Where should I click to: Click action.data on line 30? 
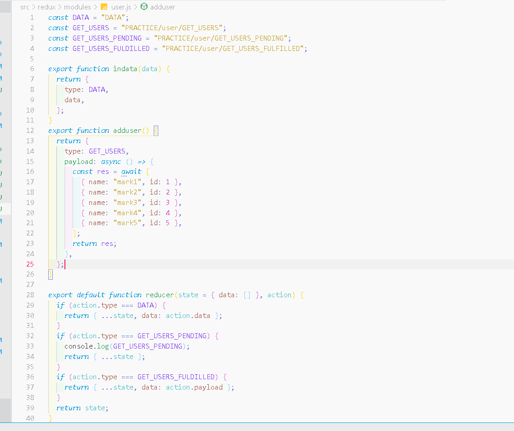[188, 316]
